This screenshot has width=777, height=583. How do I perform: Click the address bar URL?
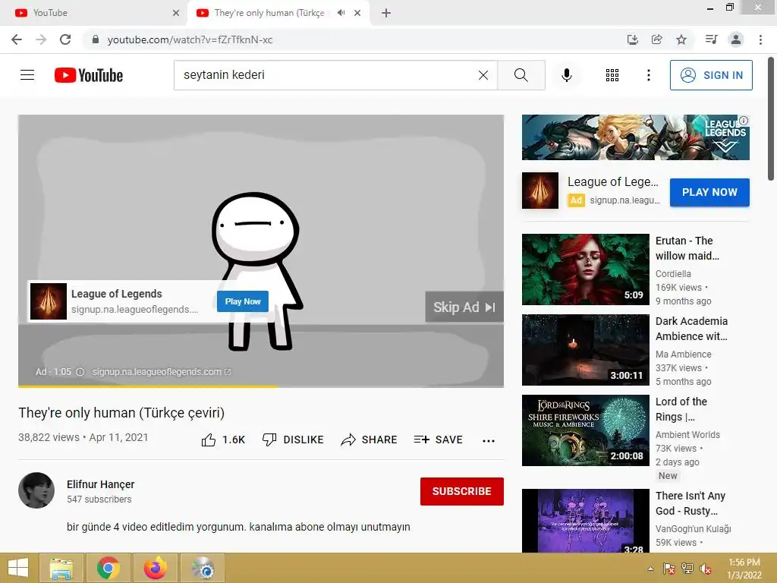[x=190, y=39]
